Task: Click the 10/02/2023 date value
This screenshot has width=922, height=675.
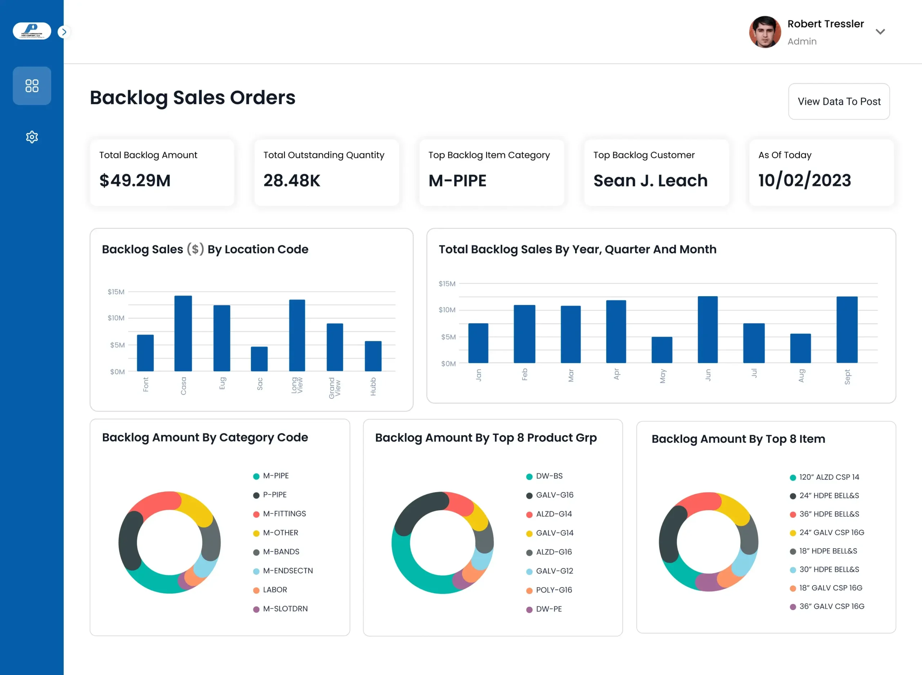Action: [x=804, y=181]
